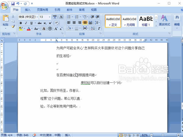Click the 更改样式 button
This screenshot has height=137, width=183.
click(164, 22)
